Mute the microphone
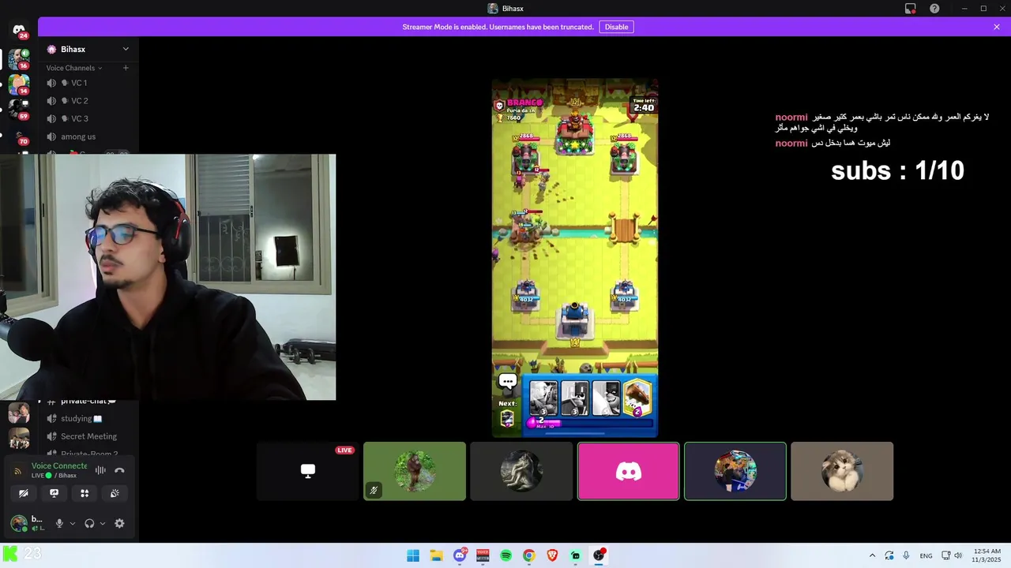Viewport: 1011px width, 568px height. tap(59, 523)
